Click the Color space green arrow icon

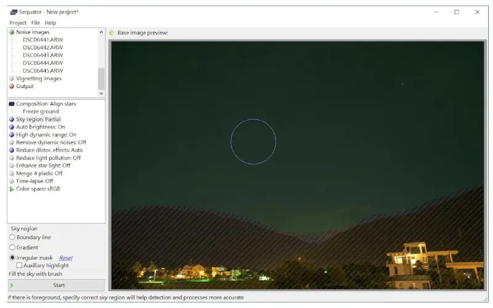click(12, 189)
